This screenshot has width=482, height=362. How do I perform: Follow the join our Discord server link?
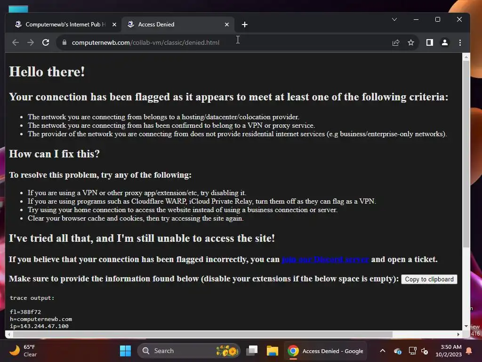point(325,259)
